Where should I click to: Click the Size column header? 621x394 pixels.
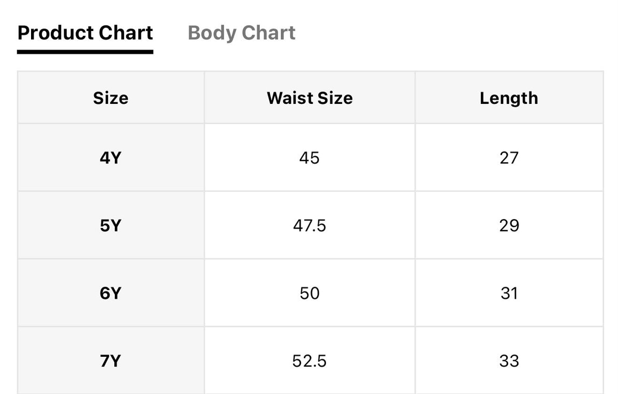point(111,98)
